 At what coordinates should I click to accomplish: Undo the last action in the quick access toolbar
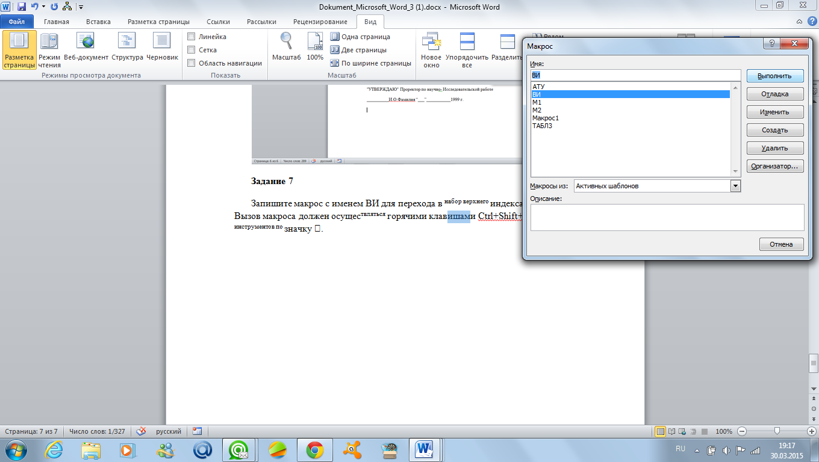pyautogui.click(x=35, y=7)
